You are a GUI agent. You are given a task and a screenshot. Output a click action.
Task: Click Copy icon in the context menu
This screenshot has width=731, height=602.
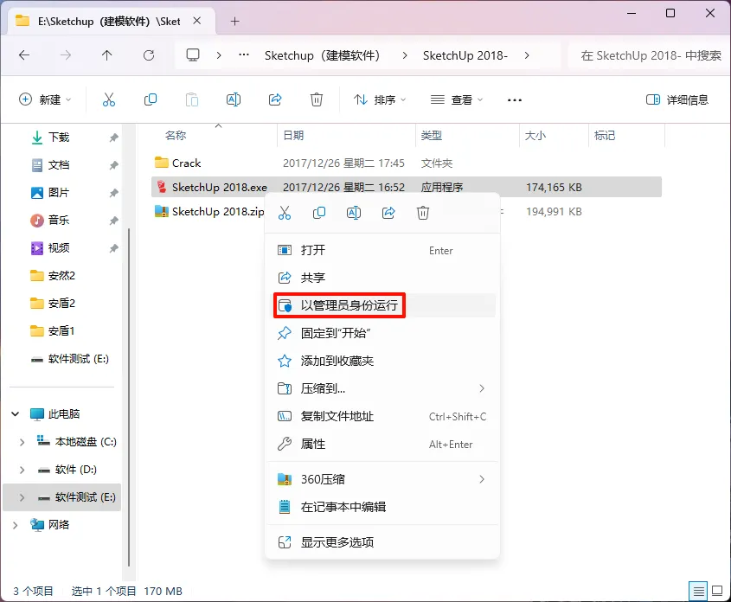click(x=319, y=213)
